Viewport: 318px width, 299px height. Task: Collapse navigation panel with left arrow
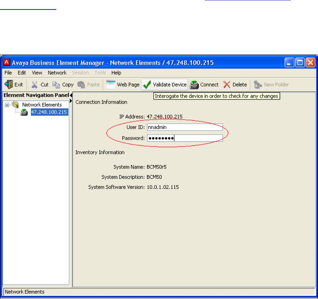pos(71,95)
